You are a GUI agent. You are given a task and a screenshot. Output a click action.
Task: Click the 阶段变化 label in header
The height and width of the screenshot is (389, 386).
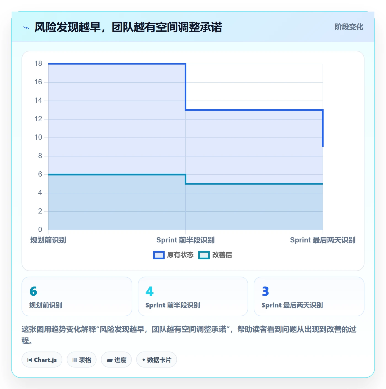tap(349, 27)
